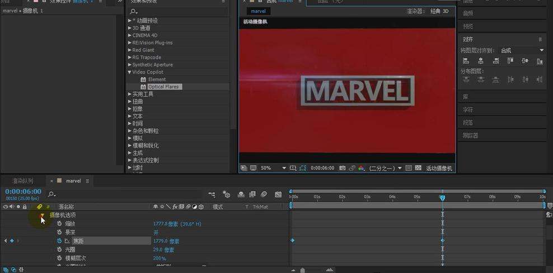Image resolution: width=553 pixels, height=273 pixels.
Task: Hide shy layers in the timeline
Action: pyautogui.click(x=241, y=194)
